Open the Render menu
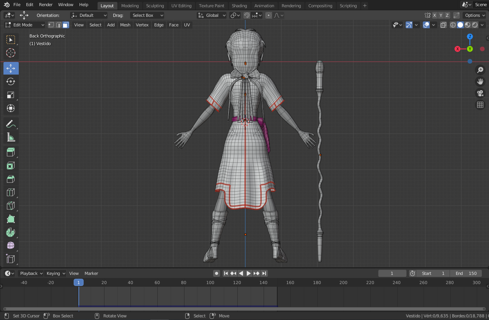 click(x=46, y=5)
